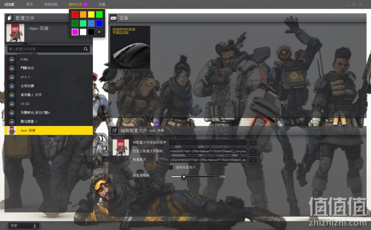The height and width of the screenshot is (230, 371).
Task: Select the 鬥陣特攻 profile icon
Action: pyautogui.click(x=12, y=68)
